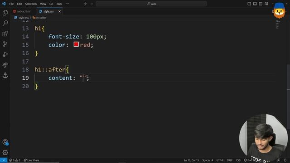Screen dimensions: 290x163
Task: Click line number 20 in the gutter
Action: (25, 86)
